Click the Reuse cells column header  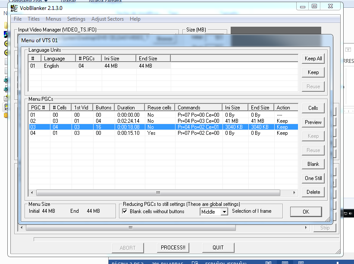[x=160, y=108]
